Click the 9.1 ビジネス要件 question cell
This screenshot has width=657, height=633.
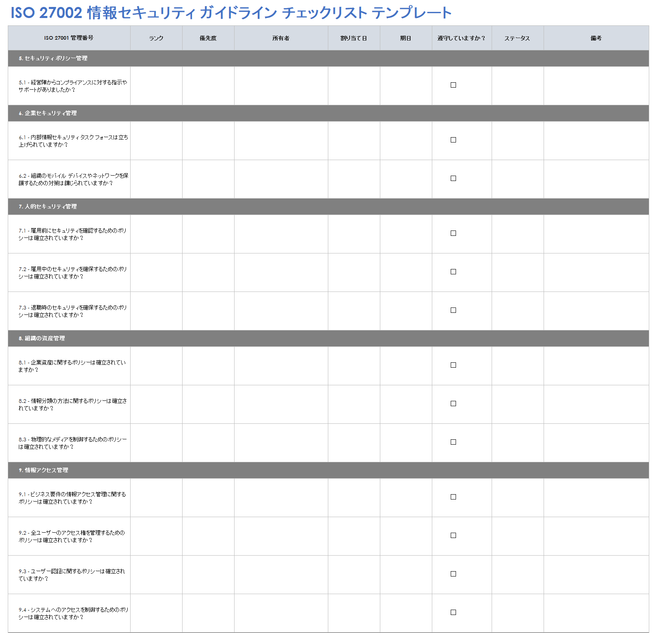(x=69, y=498)
